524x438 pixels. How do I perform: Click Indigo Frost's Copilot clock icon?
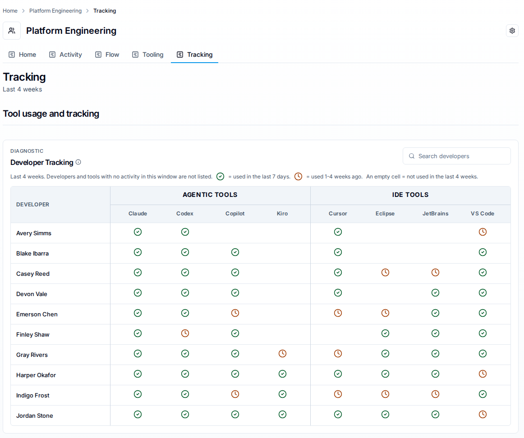point(235,394)
